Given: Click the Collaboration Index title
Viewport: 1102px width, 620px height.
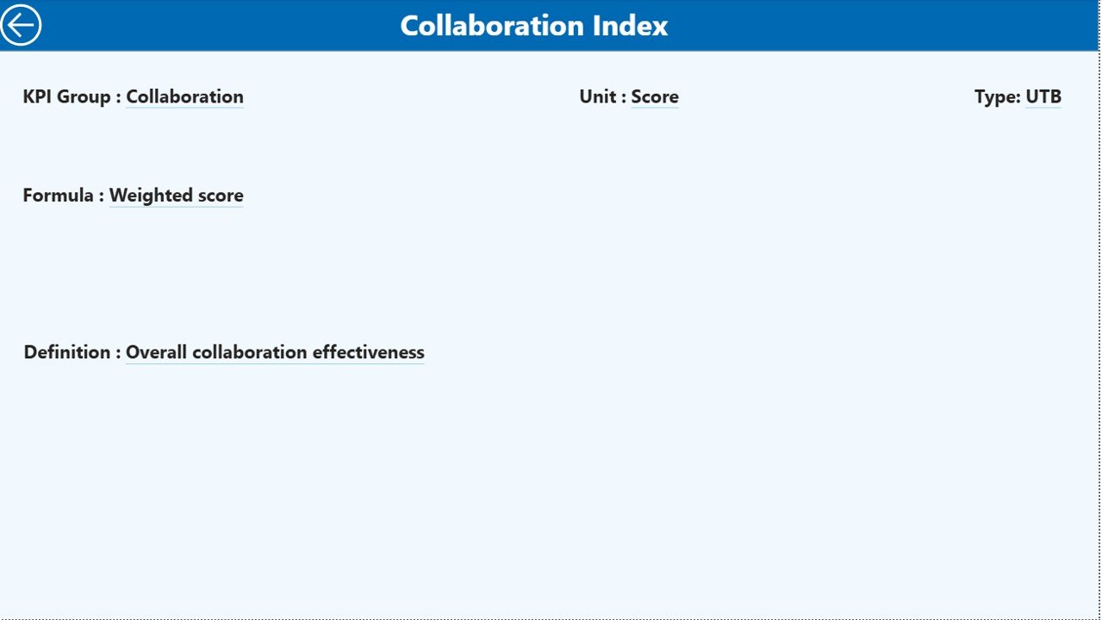Looking at the screenshot, I should click(533, 25).
